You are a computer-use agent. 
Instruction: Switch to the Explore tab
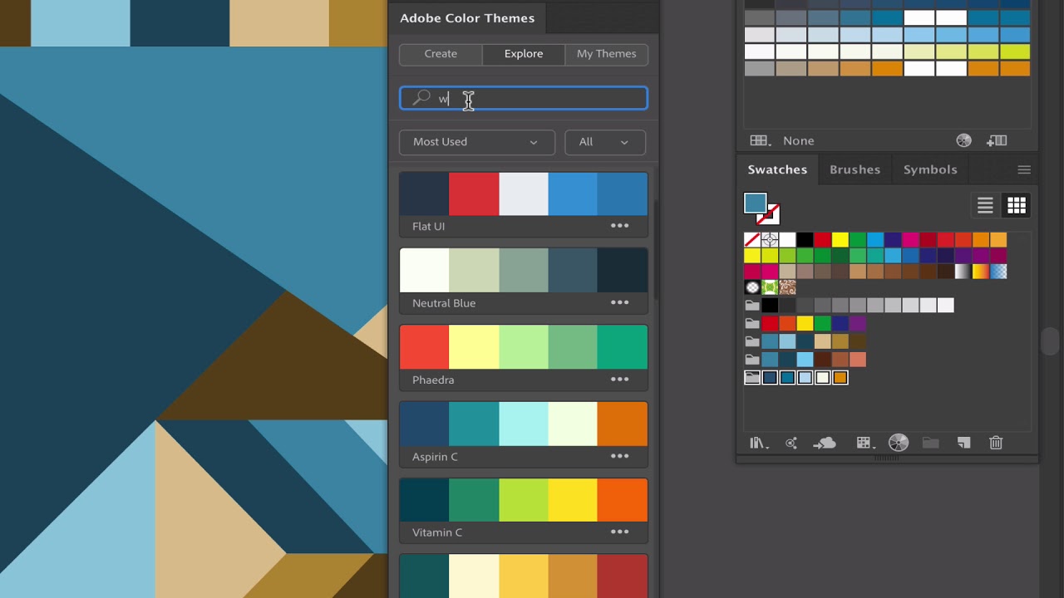[x=524, y=54]
